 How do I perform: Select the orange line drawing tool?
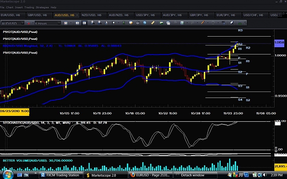click(203, 22)
